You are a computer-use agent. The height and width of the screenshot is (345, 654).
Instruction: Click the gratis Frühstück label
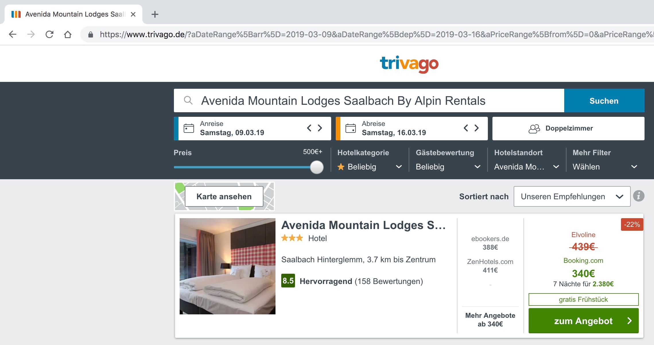pos(583,299)
